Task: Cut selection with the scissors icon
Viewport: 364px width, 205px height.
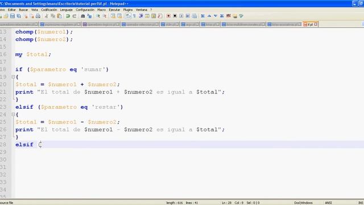Action: [x=47, y=16]
